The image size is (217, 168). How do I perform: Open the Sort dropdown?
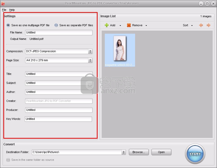pyautogui.click(x=188, y=25)
